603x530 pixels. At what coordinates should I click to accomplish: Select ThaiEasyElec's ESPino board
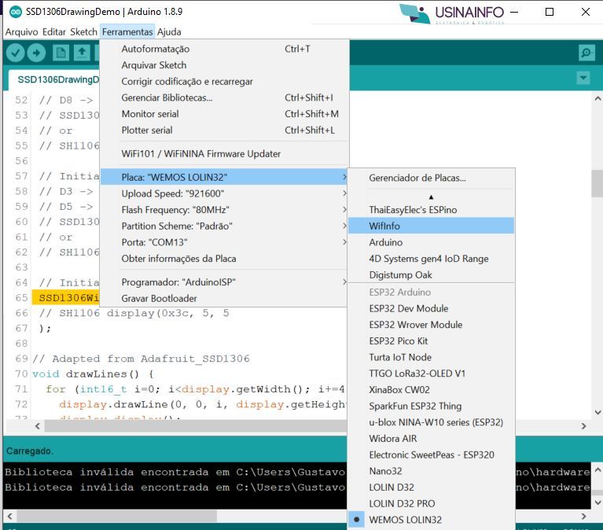431,210
